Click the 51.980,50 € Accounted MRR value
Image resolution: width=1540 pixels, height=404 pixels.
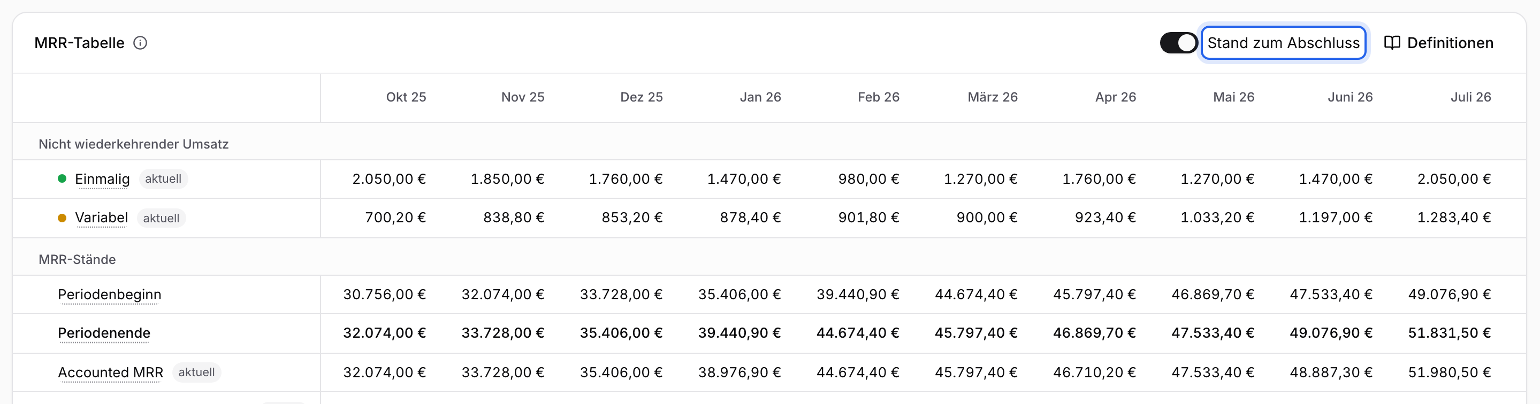point(1449,372)
